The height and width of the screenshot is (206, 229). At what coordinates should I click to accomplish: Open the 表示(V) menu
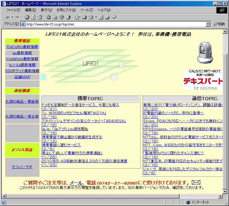pos(46,10)
